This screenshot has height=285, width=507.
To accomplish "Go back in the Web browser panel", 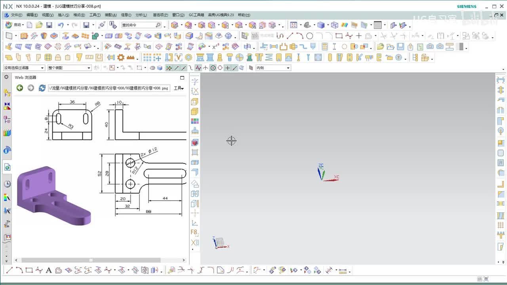I will tap(19, 88).
